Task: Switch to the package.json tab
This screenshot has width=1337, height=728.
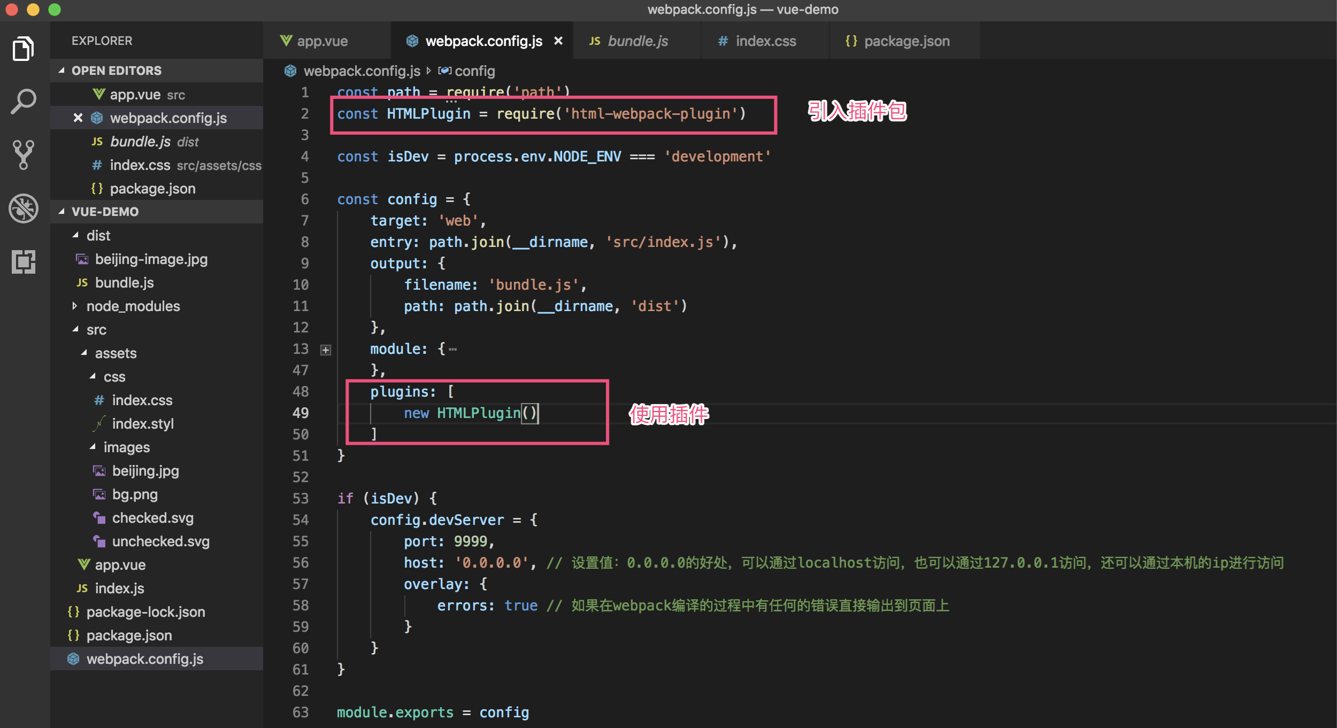Action: [x=906, y=41]
